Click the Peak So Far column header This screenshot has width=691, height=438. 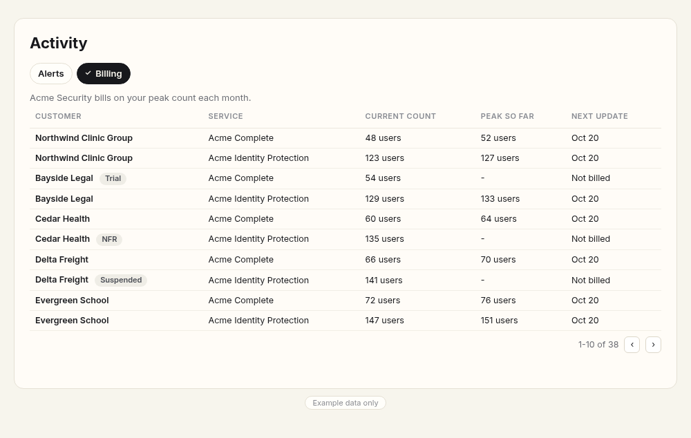click(507, 116)
